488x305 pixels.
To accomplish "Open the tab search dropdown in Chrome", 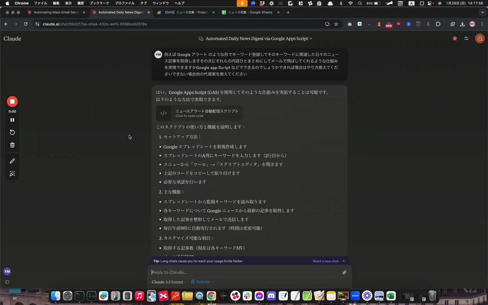I will (x=482, y=12).
